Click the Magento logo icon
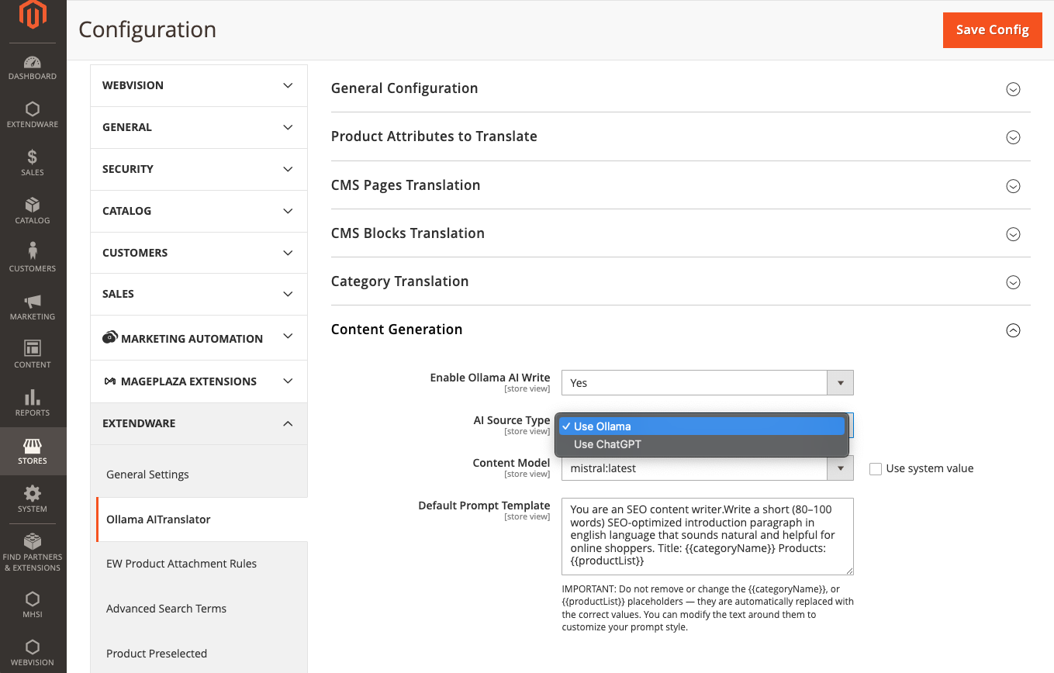This screenshot has height=673, width=1054. [x=33, y=16]
